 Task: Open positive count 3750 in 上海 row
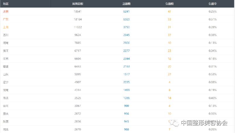tap(126, 27)
